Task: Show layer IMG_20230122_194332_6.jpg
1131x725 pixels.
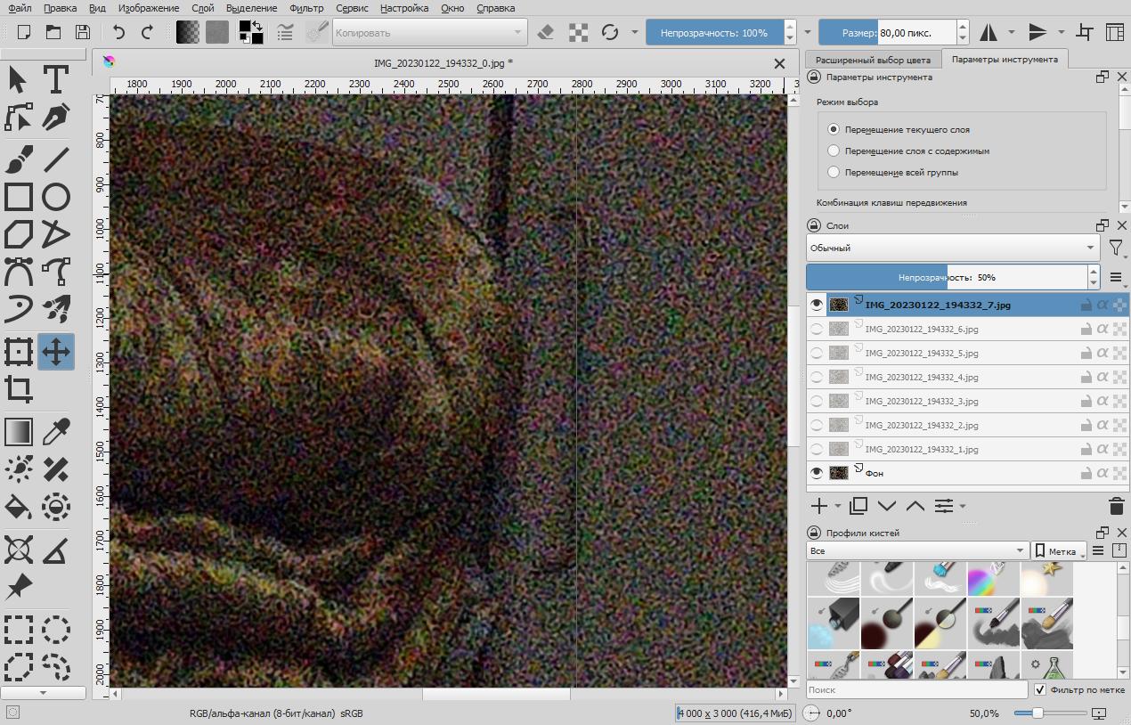Action: point(817,329)
